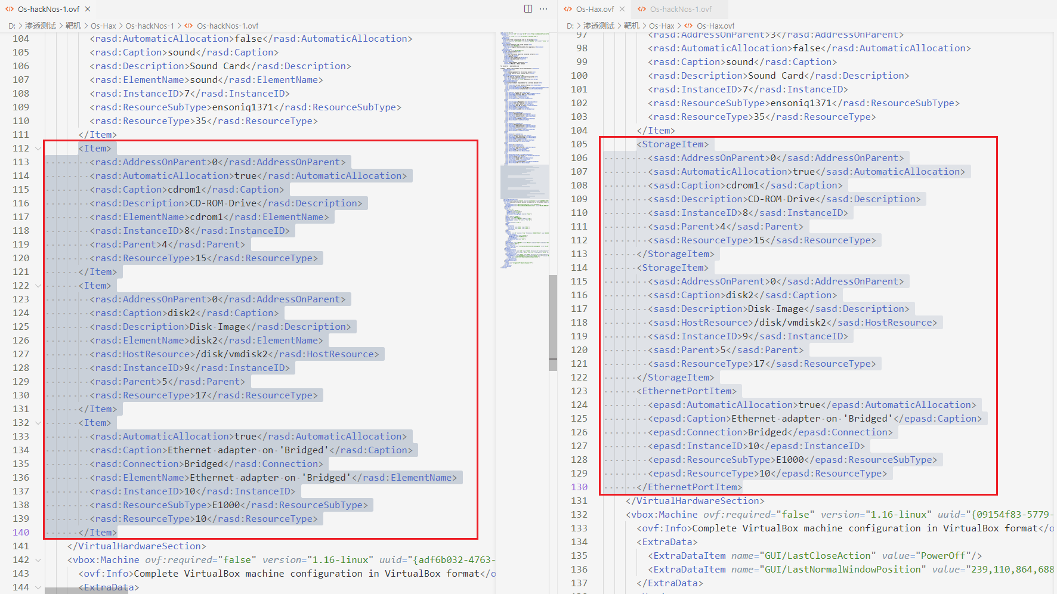Screen dimensions: 1057x594
Task: Click rasd:ElementName cdrom1 on line 117
Action: pos(209,217)
